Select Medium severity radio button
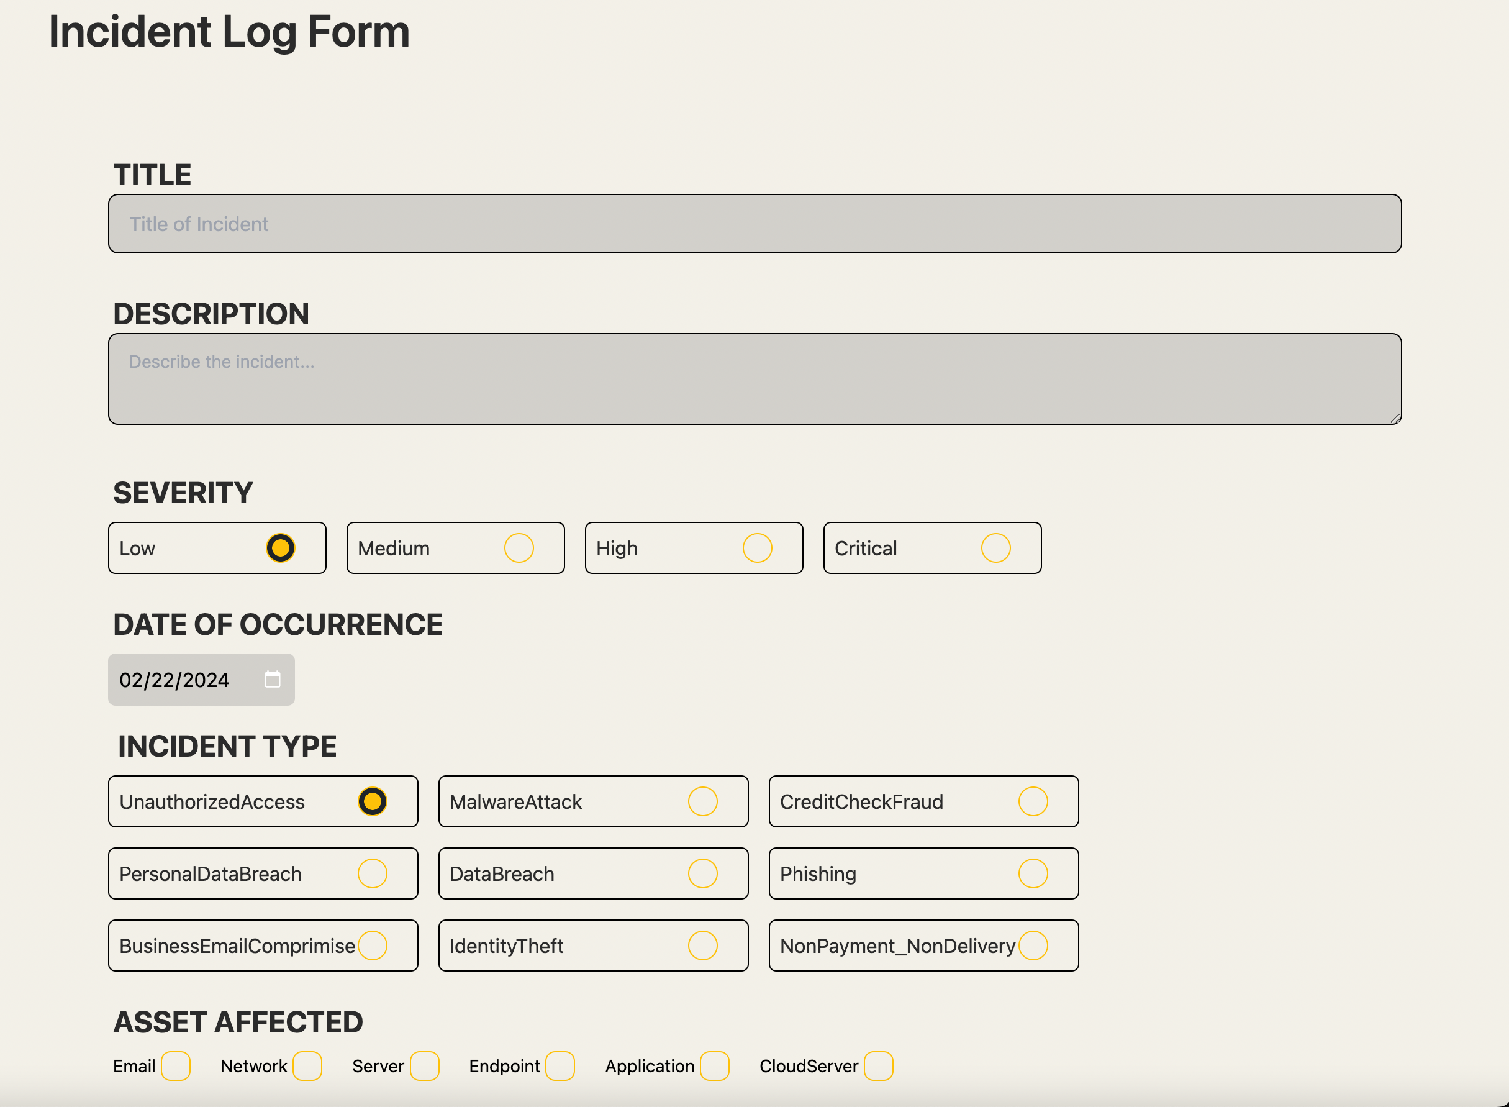The image size is (1509, 1107). pyautogui.click(x=519, y=548)
